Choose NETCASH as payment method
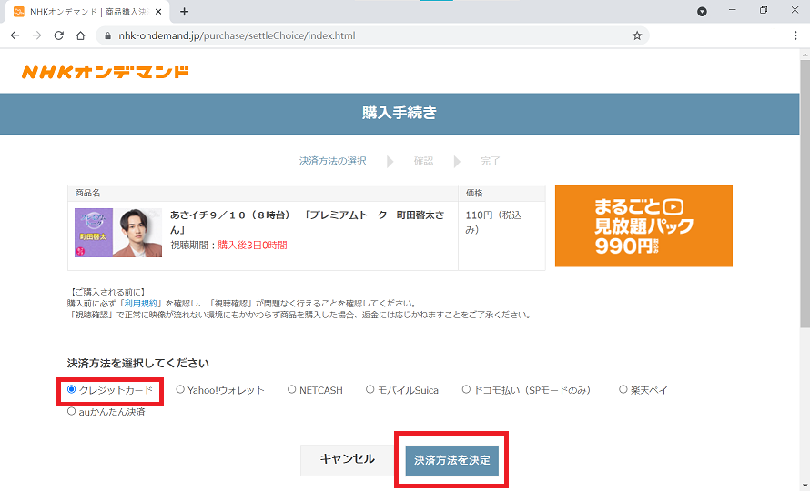This screenshot has width=810, height=491. pyautogui.click(x=292, y=389)
